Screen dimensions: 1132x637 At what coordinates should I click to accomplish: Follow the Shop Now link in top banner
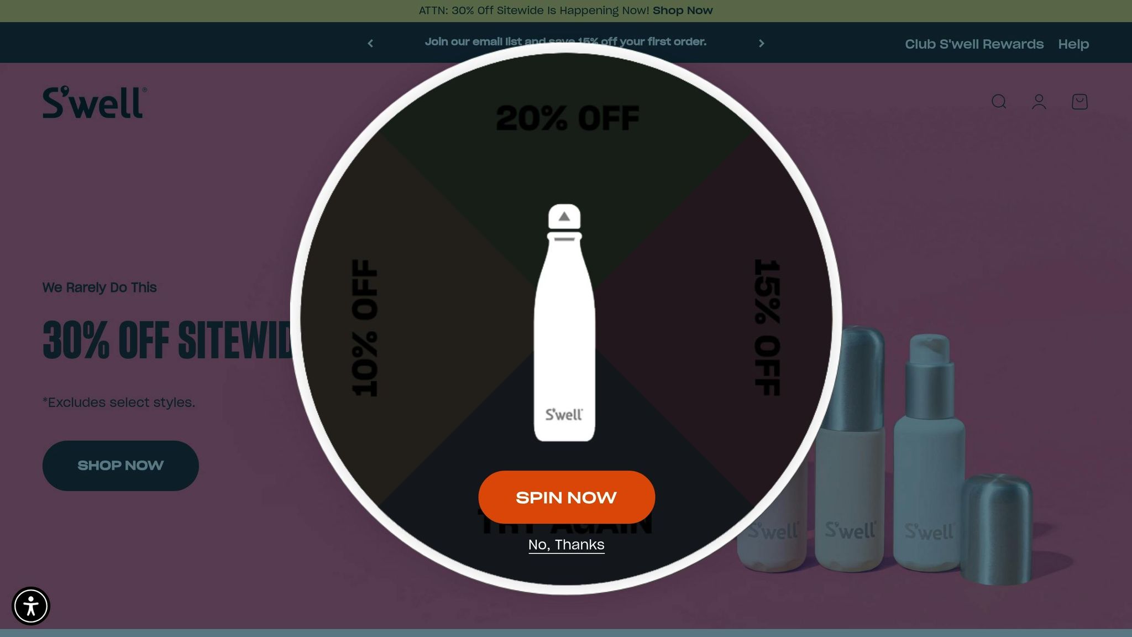(683, 11)
